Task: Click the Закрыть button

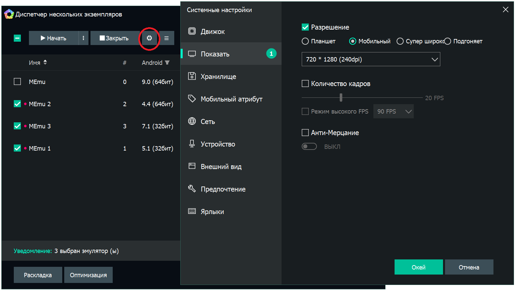Action: click(115, 38)
